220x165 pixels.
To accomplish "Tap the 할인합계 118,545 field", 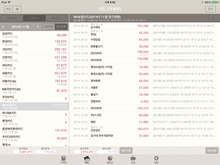I will (45, 152).
